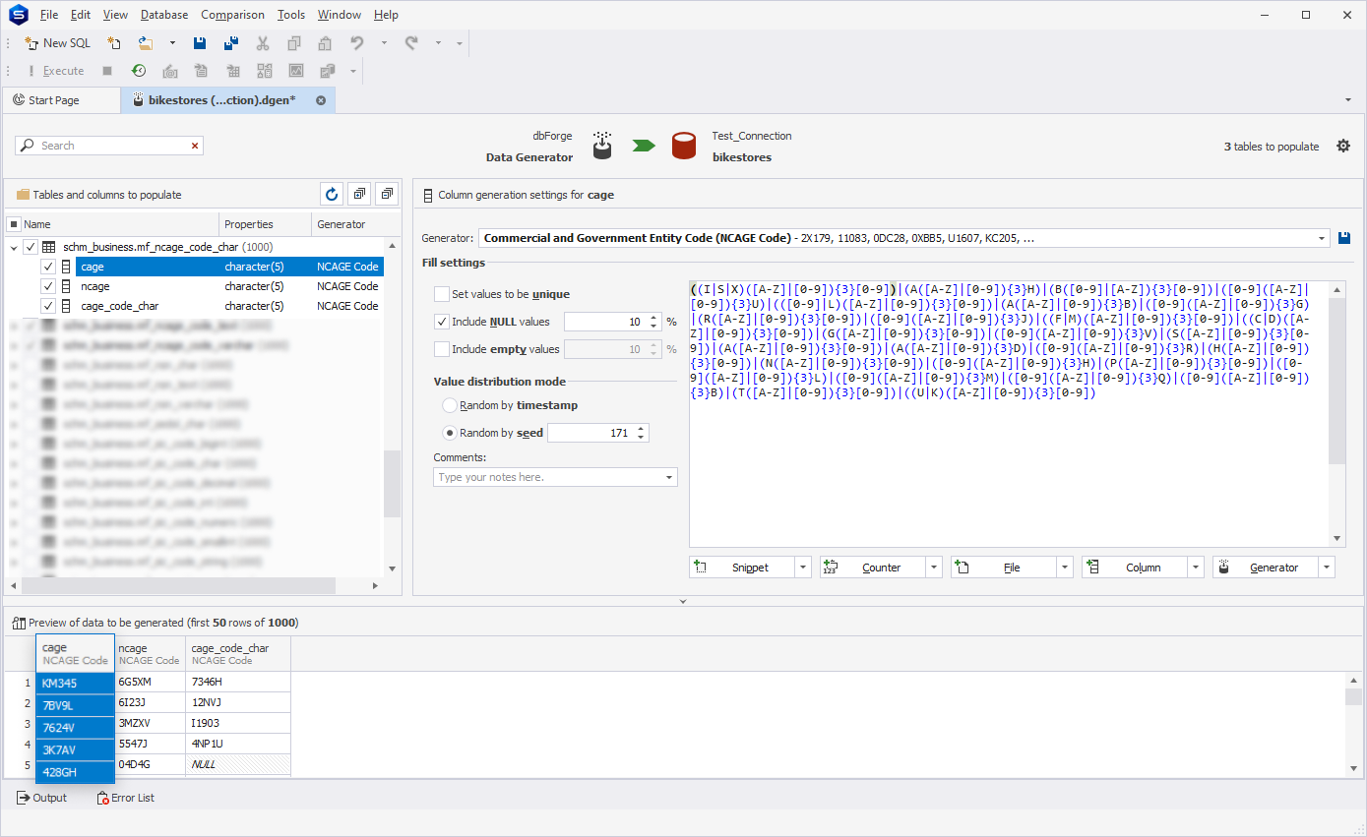The image size is (1367, 837).
Task: Select Random by timestamp option
Action: pos(450,405)
